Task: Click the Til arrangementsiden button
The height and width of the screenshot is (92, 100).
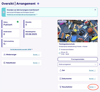Action: [77, 59]
